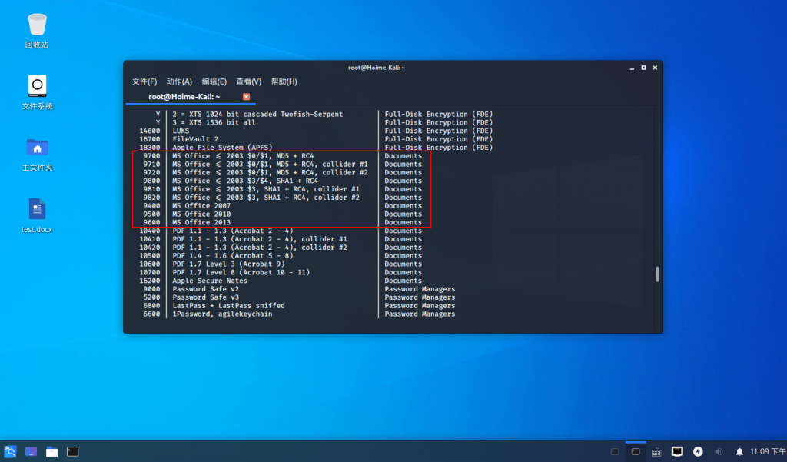This screenshot has height=462, width=787.
Task: Click 'Documents' on the 9600 row
Action: tap(403, 222)
